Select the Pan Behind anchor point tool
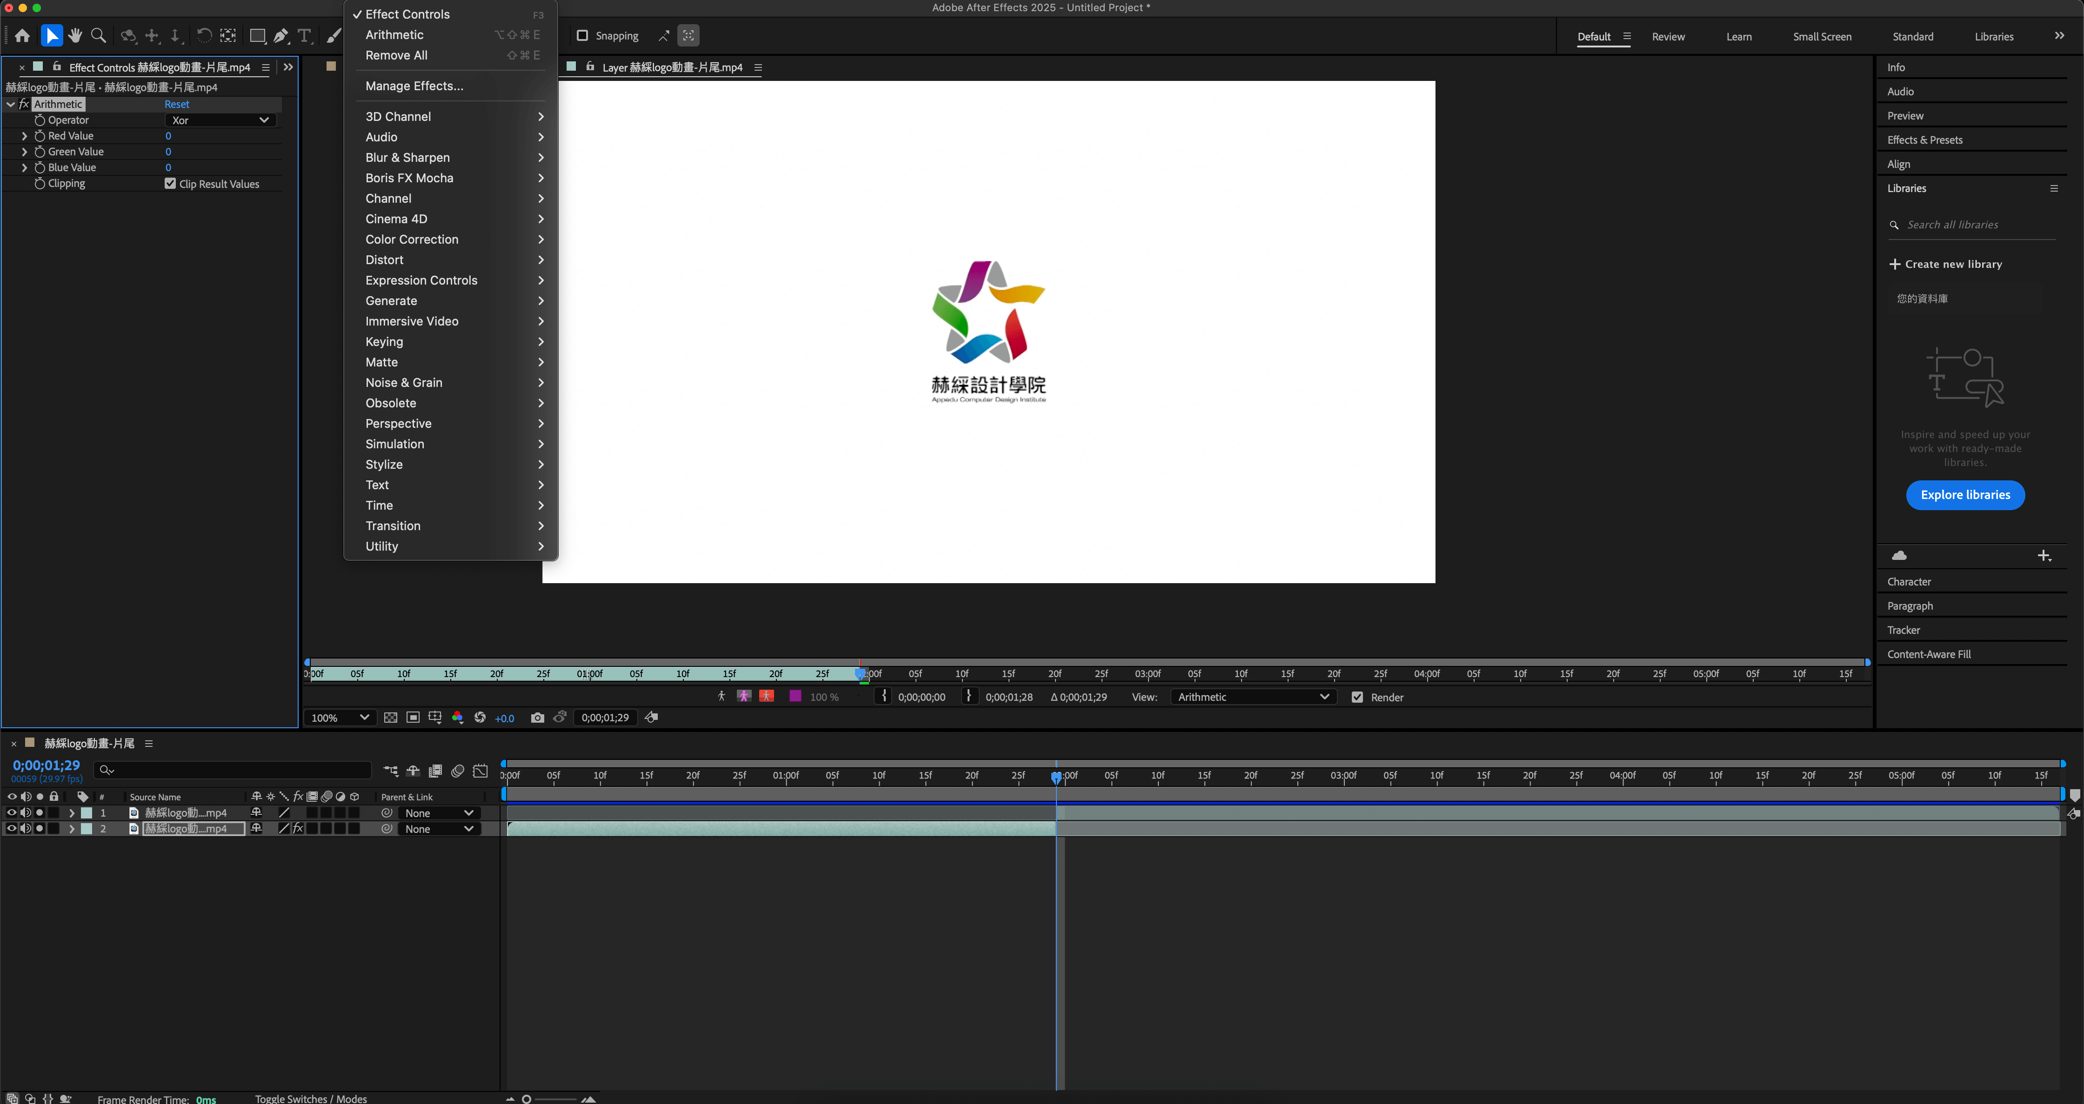 tap(228, 36)
